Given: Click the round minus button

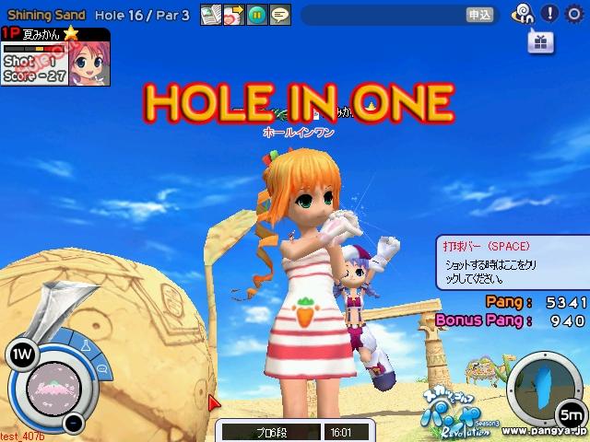Looking at the screenshot, I should (x=74, y=424).
